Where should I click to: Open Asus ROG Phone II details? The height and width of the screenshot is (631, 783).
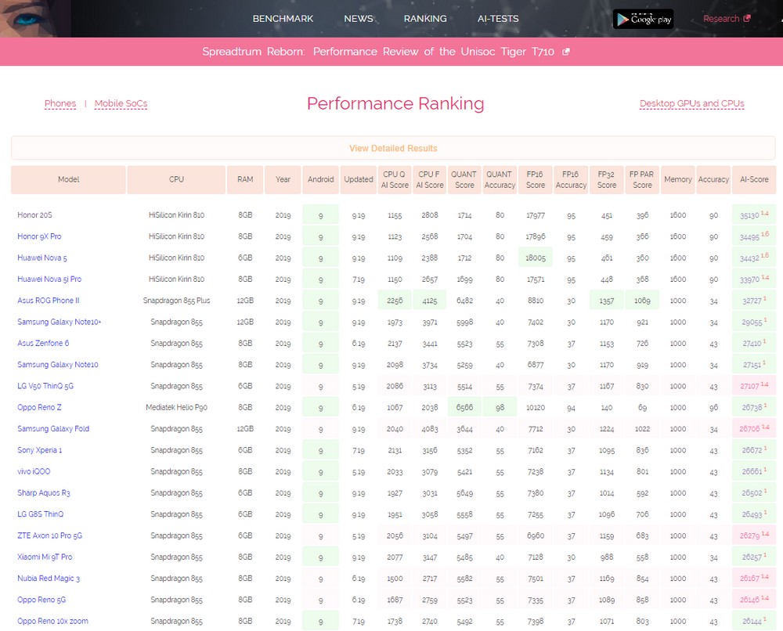point(48,301)
